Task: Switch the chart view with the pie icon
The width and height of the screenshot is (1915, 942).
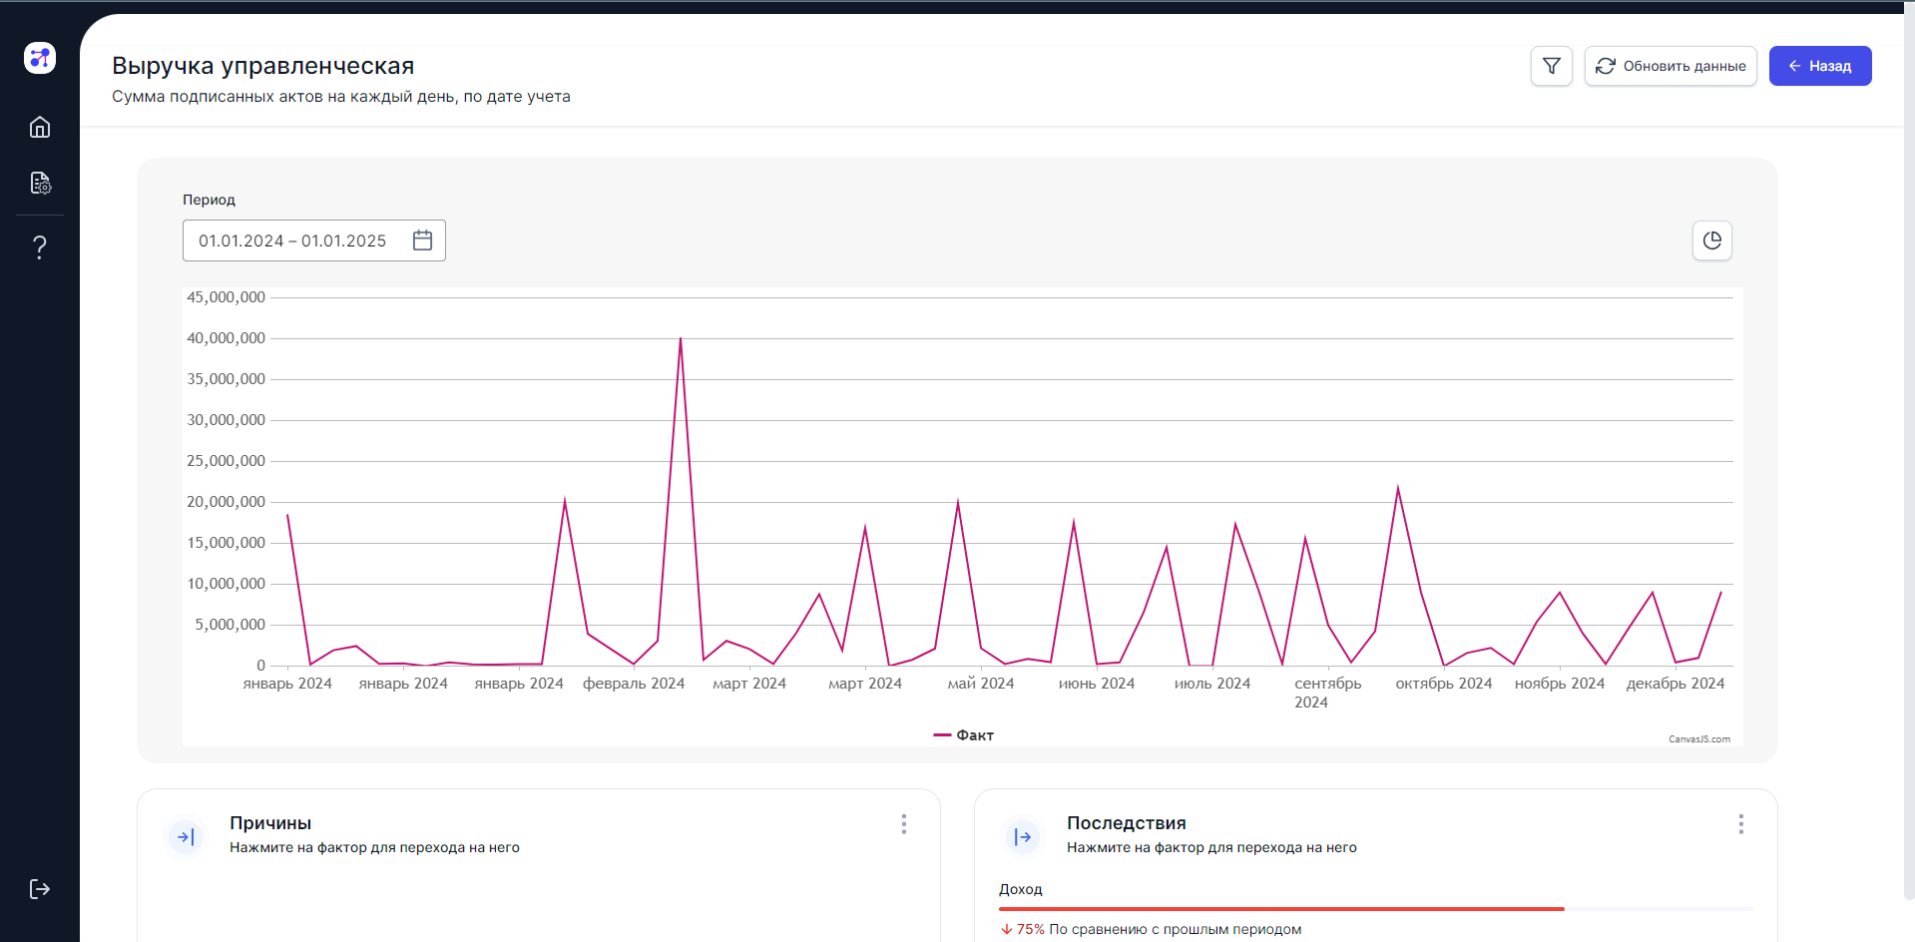Action: tap(1711, 240)
